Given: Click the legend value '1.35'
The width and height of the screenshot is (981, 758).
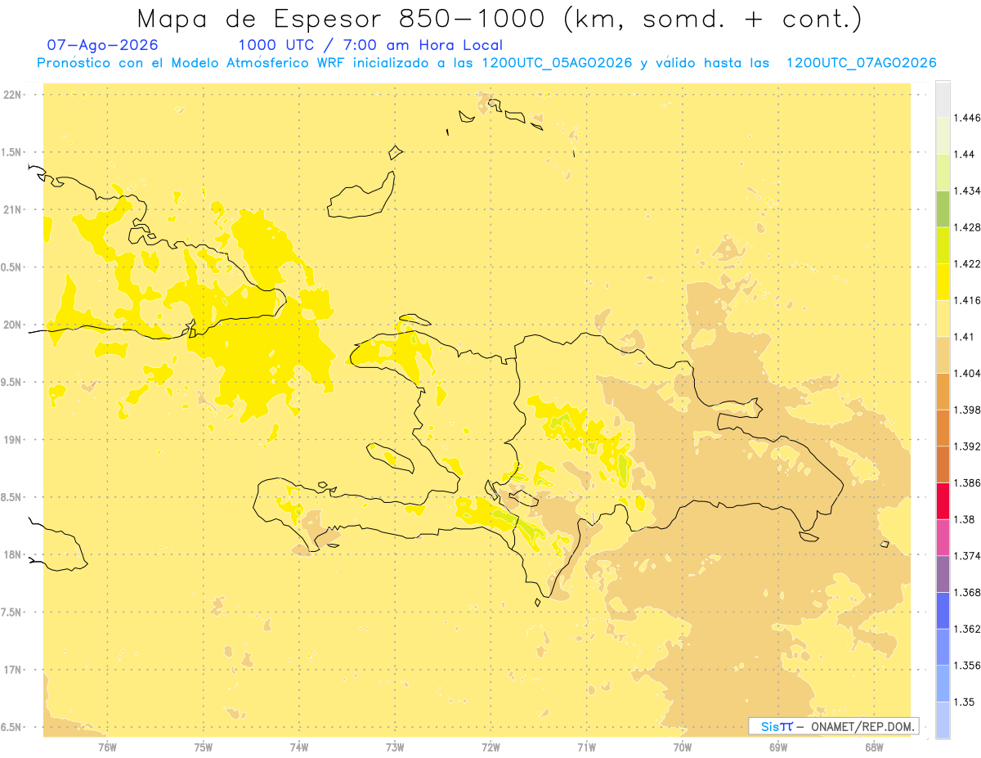Looking at the screenshot, I should [x=965, y=702].
